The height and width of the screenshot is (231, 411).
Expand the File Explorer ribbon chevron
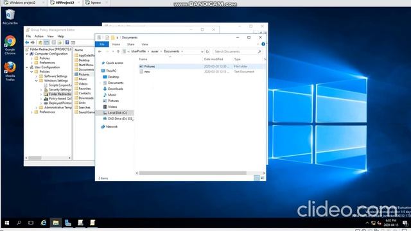pyautogui.click(x=258, y=44)
